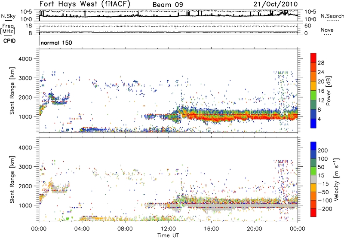
Task: Click the red bottom of velocity colorbar
Action: (x=313, y=213)
